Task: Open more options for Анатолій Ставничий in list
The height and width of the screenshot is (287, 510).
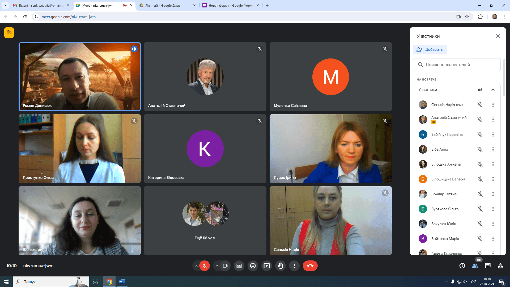Action: pyautogui.click(x=493, y=120)
